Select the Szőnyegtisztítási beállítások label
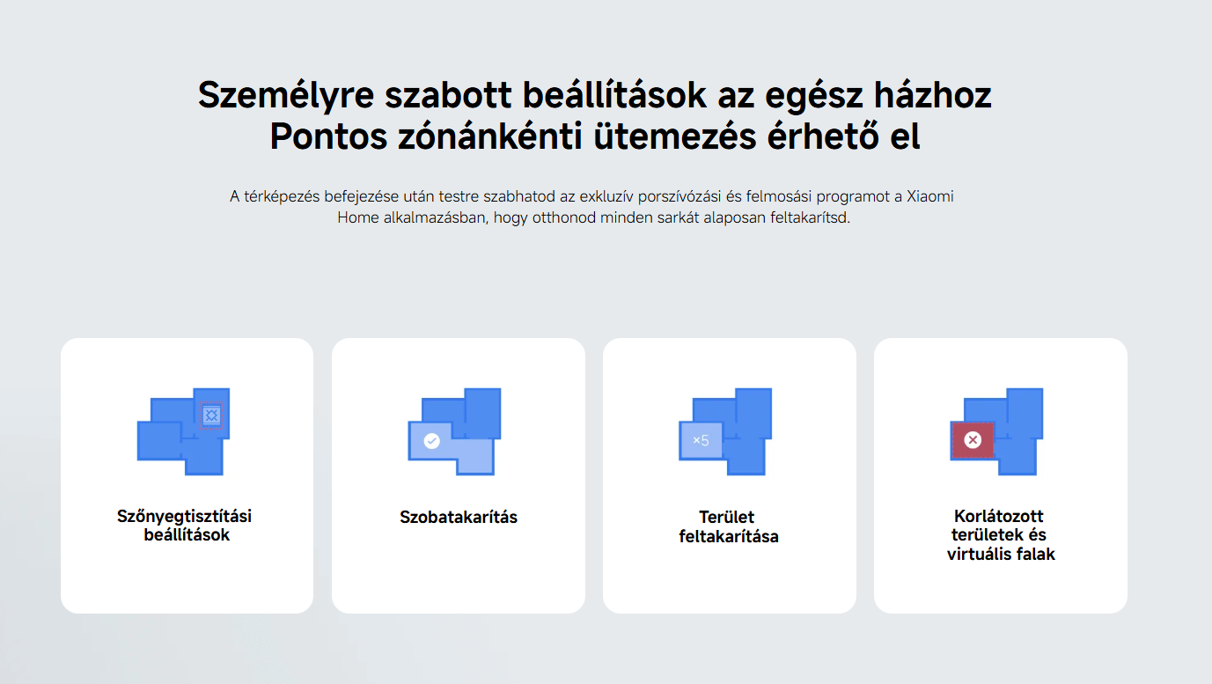Viewport: 1212px width, 684px height. (x=184, y=526)
